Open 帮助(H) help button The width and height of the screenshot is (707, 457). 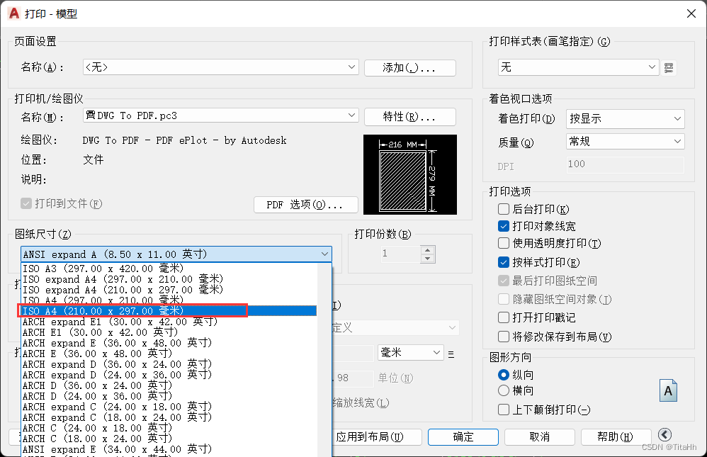(x=616, y=436)
